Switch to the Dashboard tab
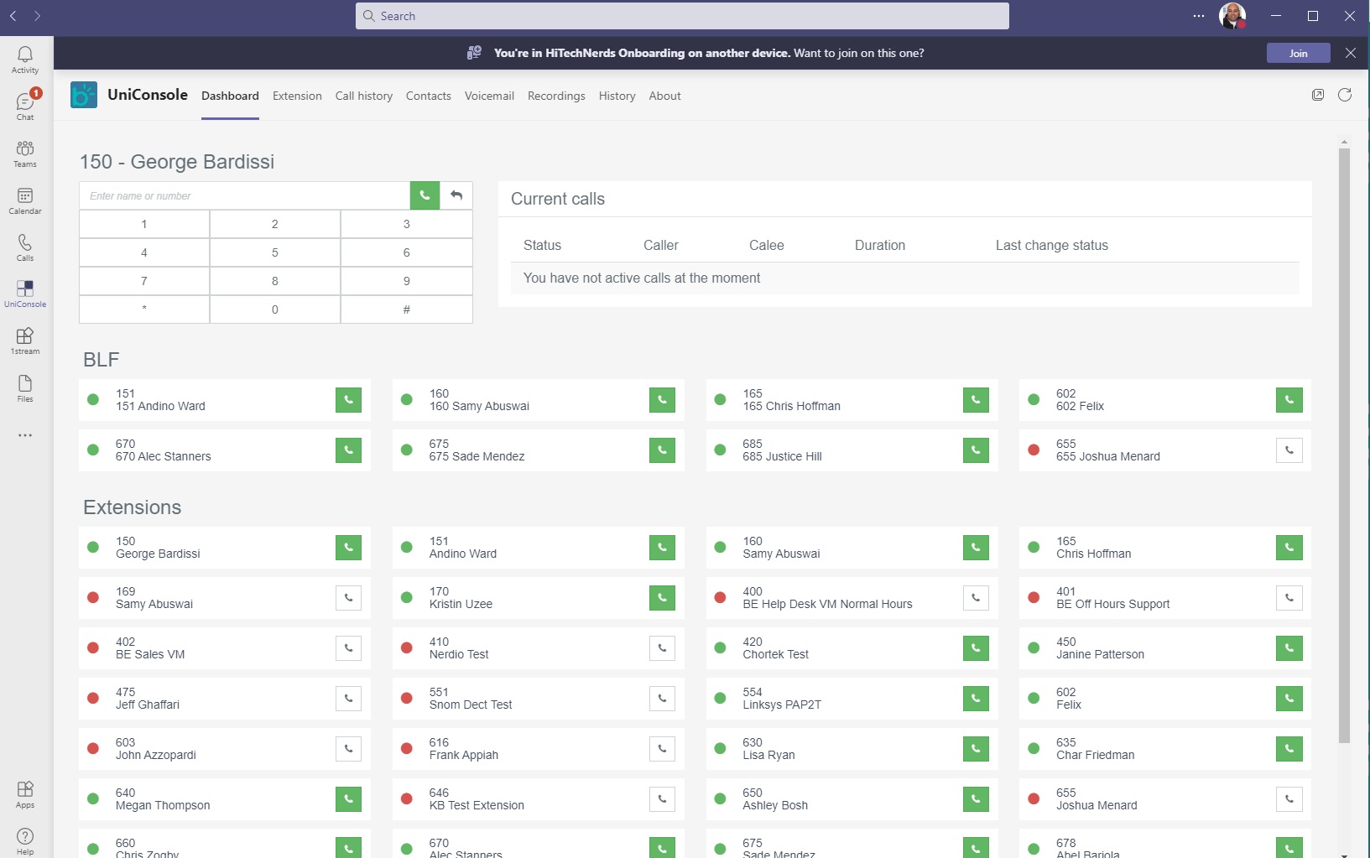Viewport: 1370px width, 858px height. pos(230,96)
